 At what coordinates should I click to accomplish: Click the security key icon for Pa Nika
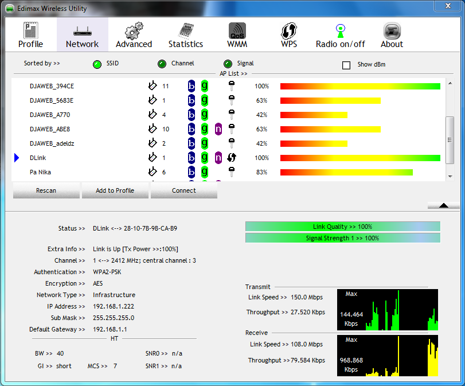(x=232, y=171)
